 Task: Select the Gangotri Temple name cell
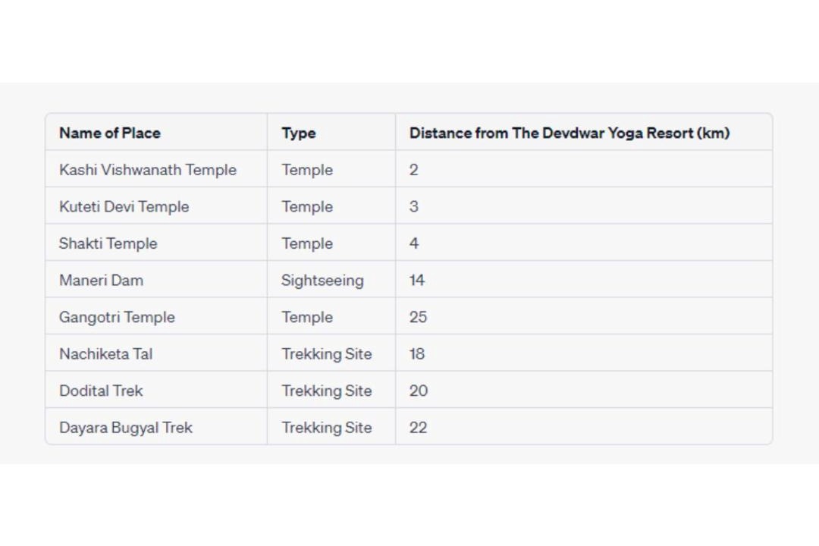click(117, 317)
